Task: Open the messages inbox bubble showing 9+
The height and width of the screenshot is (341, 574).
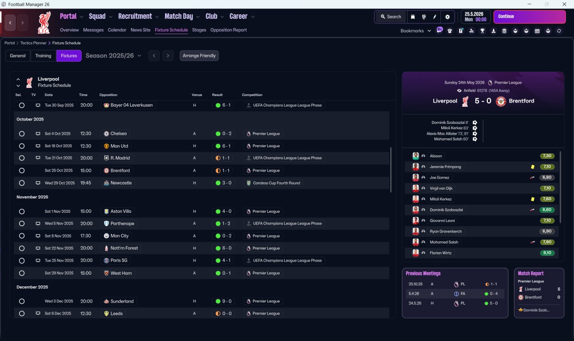Action: 439,31
